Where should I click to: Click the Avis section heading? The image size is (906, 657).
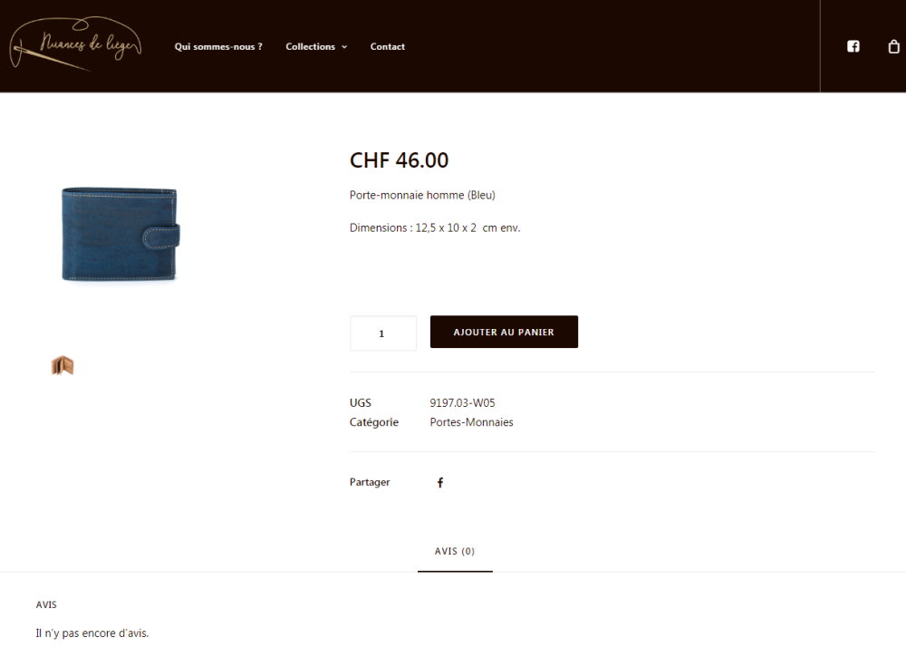point(46,604)
